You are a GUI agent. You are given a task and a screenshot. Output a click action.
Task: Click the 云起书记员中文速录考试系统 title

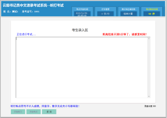33,5
